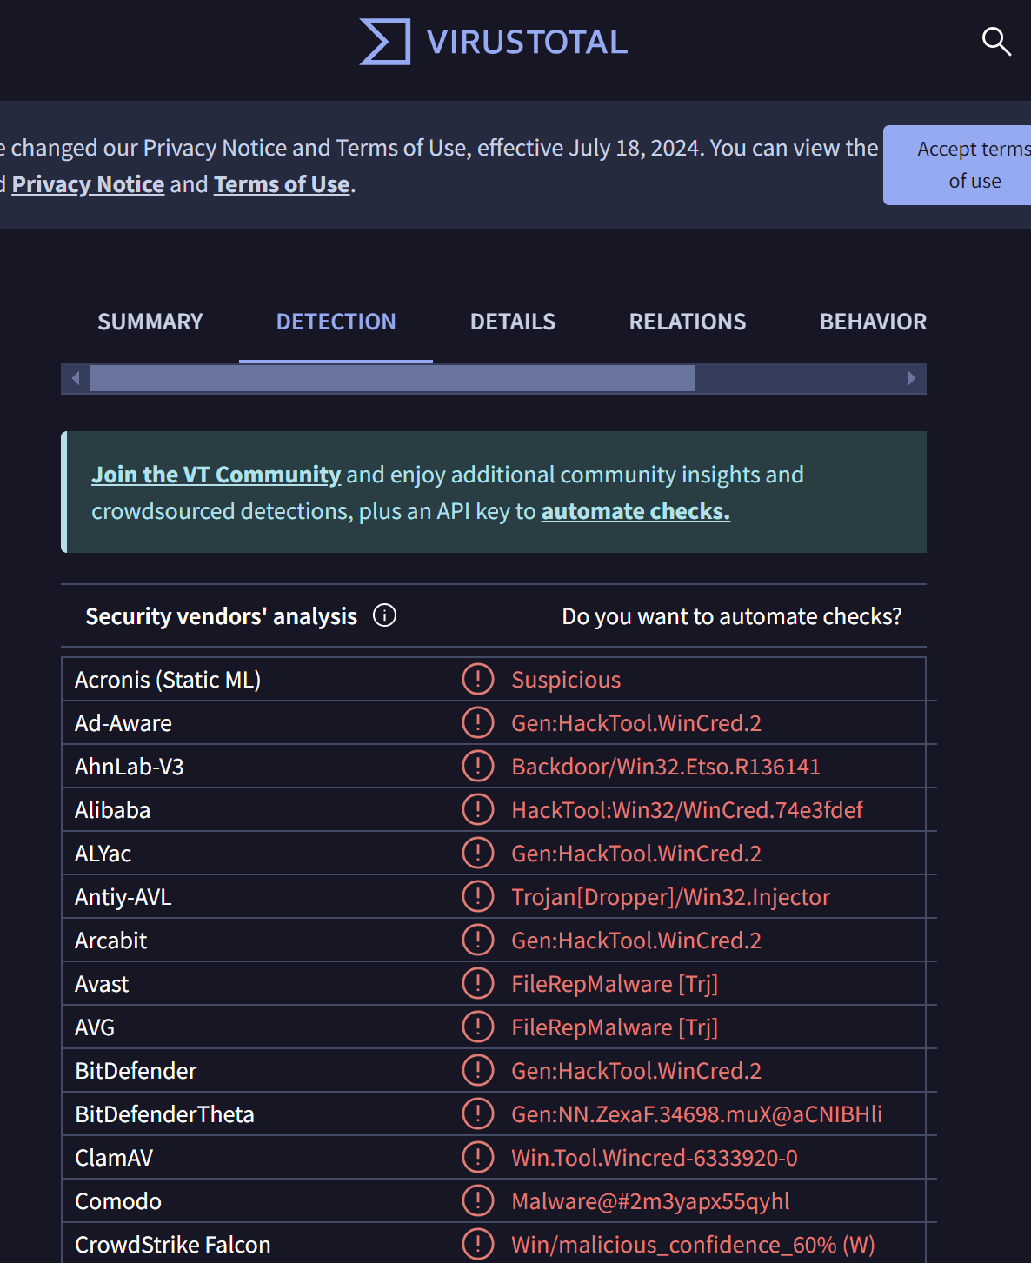Image resolution: width=1031 pixels, height=1263 pixels.
Task: Click Win.Tool.Wincred-6333920-0 result
Action: [x=655, y=1158]
